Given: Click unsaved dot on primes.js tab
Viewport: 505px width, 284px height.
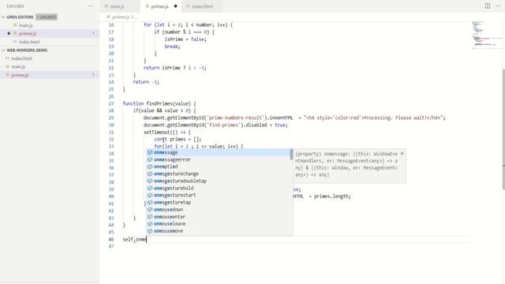Looking at the screenshot, I should (175, 6).
